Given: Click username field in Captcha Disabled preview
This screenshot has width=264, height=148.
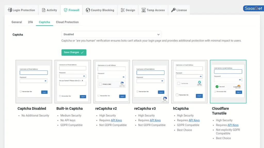Looking at the screenshot, I should [x=34, y=72].
